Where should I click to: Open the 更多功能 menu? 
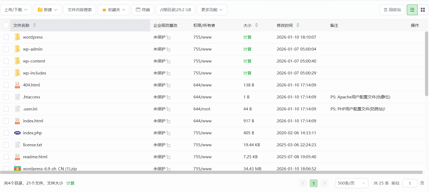tap(212, 10)
